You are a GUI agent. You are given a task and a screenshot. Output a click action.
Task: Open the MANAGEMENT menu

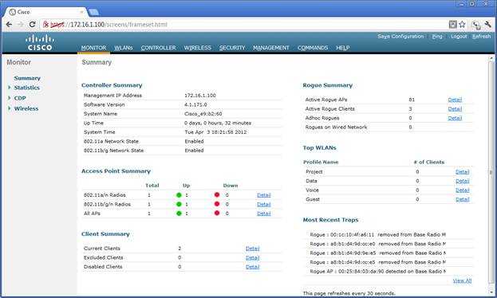click(x=271, y=48)
